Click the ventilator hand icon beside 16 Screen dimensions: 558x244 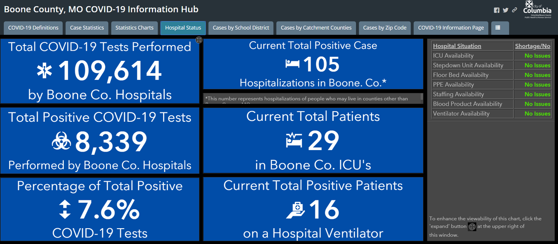click(296, 210)
